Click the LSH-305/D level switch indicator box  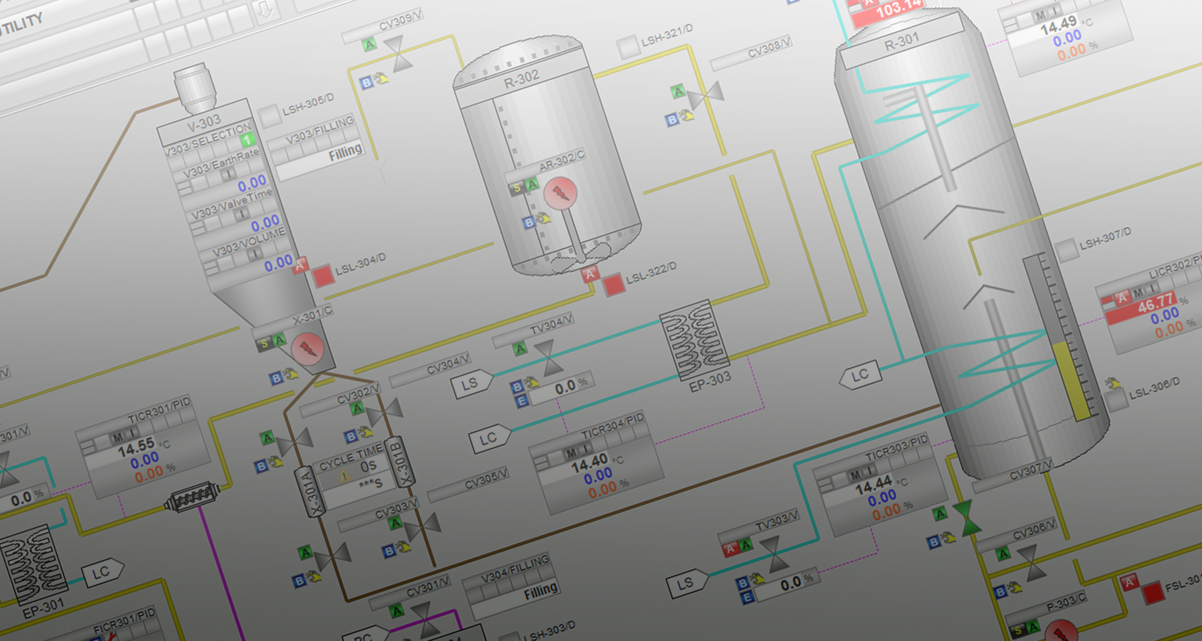[x=269, y=117]
